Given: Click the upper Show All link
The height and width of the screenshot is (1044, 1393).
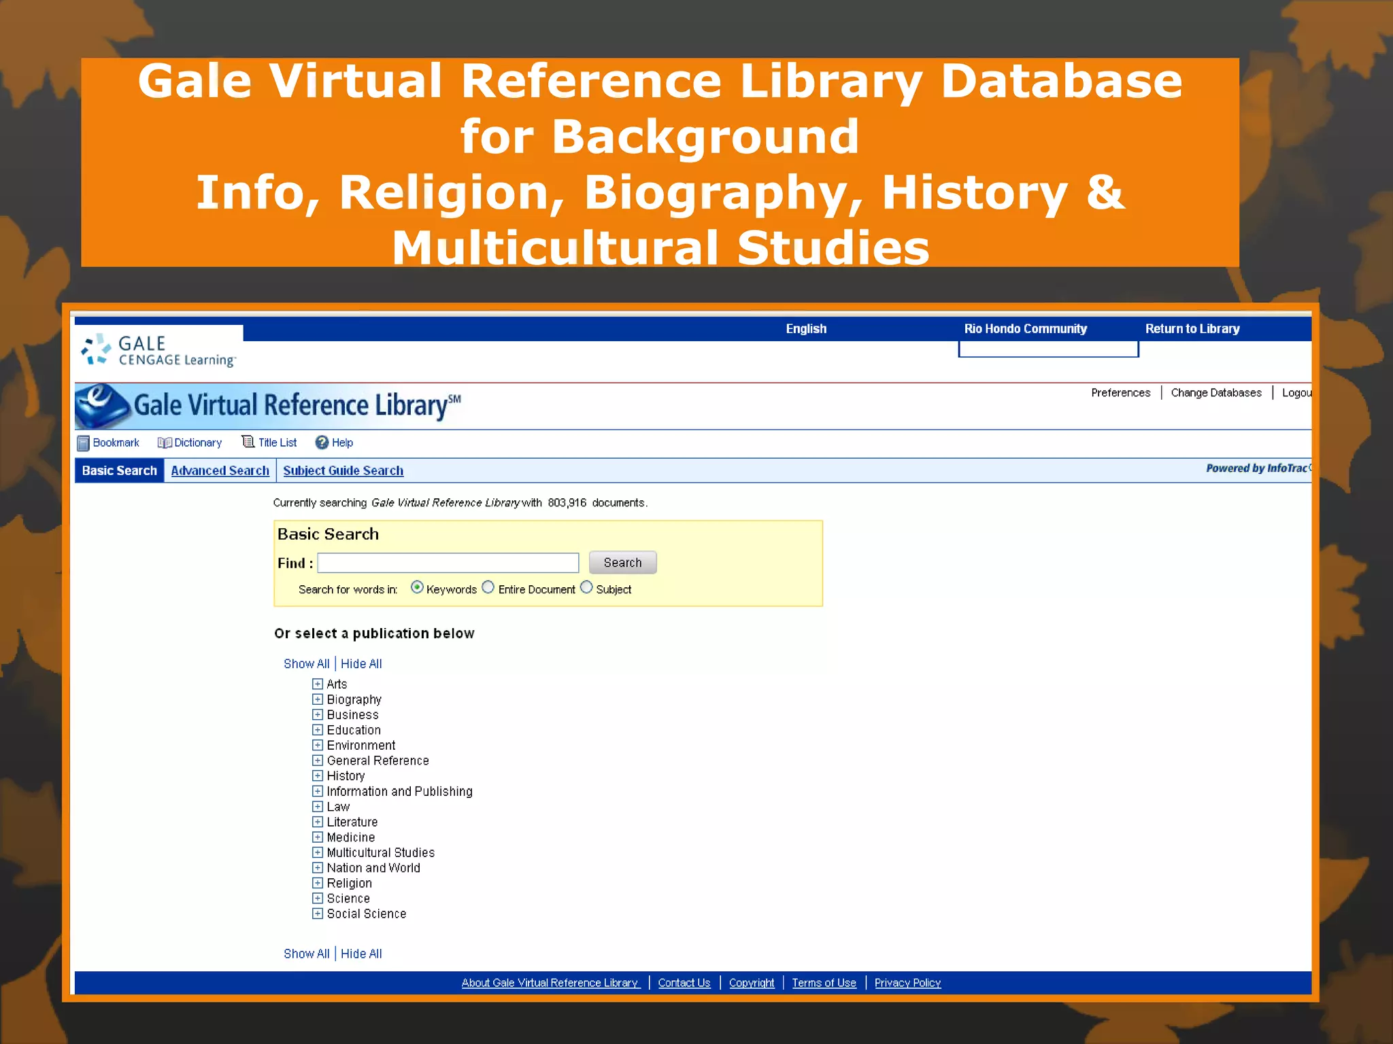Looking at the screenshot, I should coord(306,664).
